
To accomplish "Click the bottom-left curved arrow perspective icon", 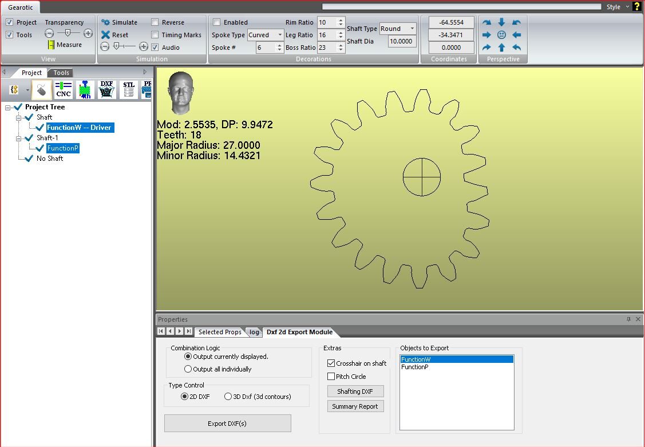I will coord(486,48).
